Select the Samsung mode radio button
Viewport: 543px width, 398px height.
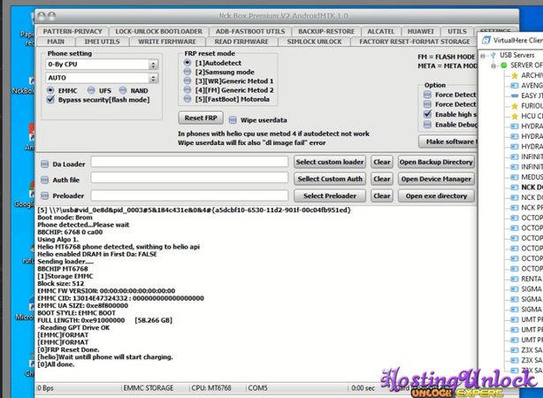(187, 73)
